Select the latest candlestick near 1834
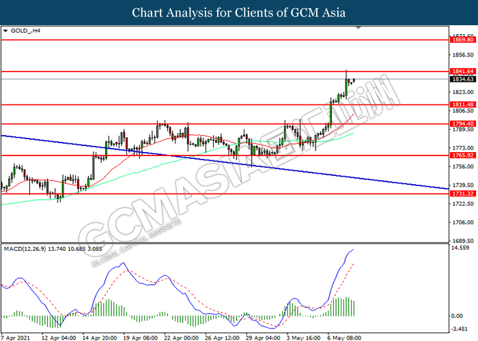This screenshot has width=478, height=341. click(x=354, y=80)
